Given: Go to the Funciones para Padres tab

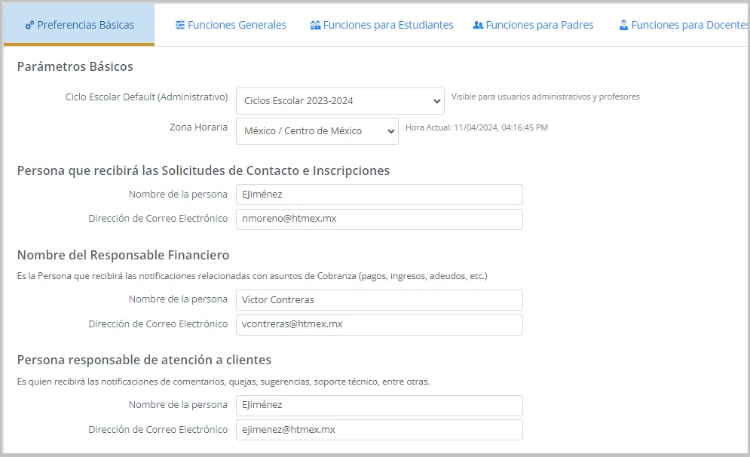Looking at the screenshot, I should [x=539, y=25].
